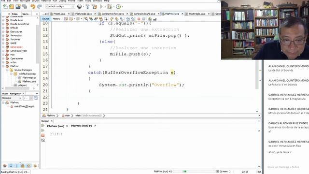Open the Debug Project dropdown arrow

tap(114, 6)
